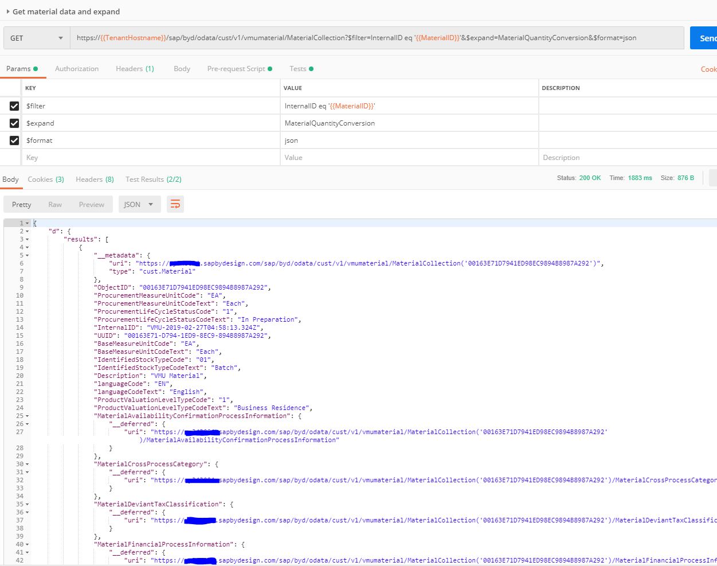The image size is (717, 566).
Task: Uncheck the $expand parameter checkbox
Action: pos(14,123)
